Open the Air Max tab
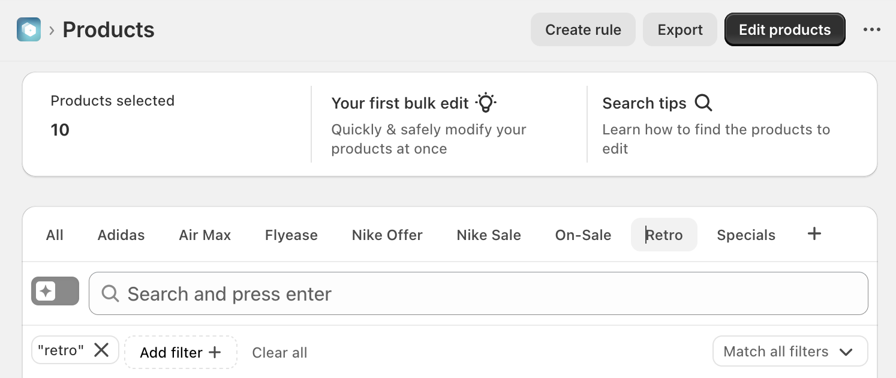Screen dimensions: 896x378 click(205, 235)
